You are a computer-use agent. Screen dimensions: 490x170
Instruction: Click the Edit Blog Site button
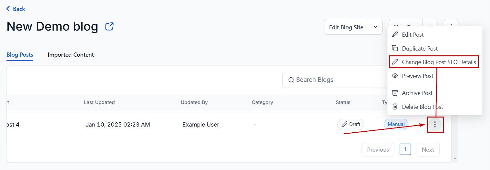(x=346, y=27)
